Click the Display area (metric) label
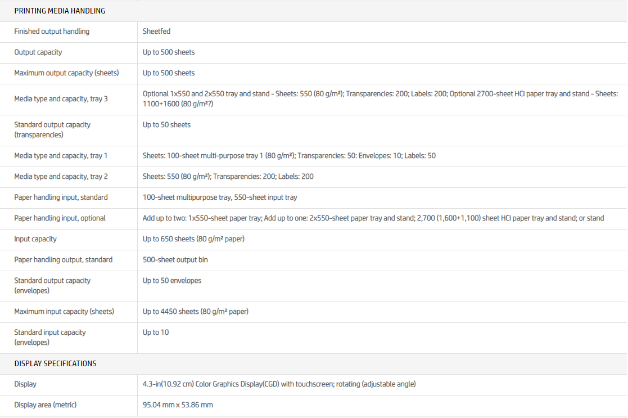The width and height of the screenshot is (628, 418). pos(45,405)
